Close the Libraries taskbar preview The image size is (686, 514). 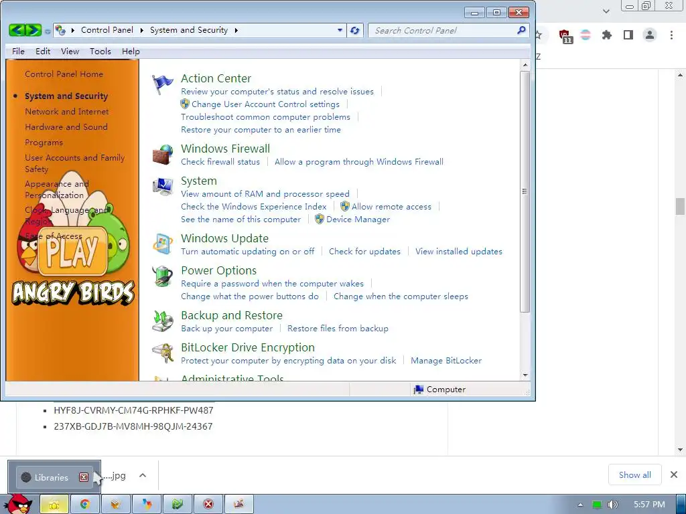pos(84,477)
